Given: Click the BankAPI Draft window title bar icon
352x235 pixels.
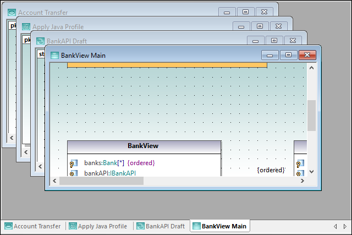Looking at the screenshot, I should tap(40, 41).
